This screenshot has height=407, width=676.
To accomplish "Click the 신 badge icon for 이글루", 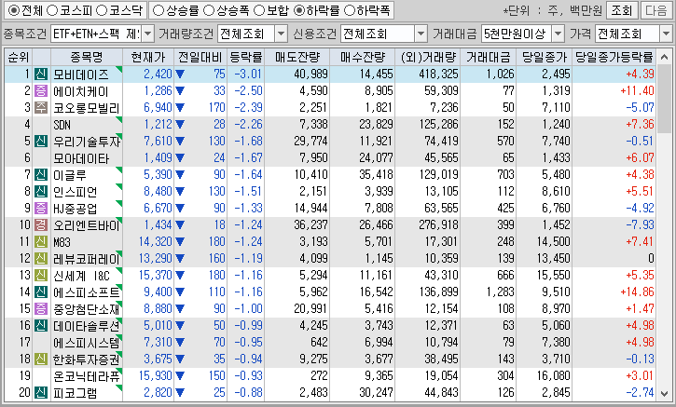I will coord(41,175).
